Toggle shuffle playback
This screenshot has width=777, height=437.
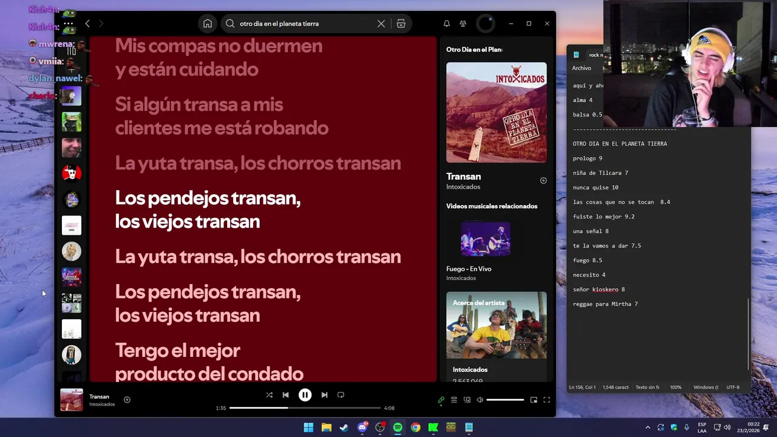pyautogui.click(x=269, y=395)
